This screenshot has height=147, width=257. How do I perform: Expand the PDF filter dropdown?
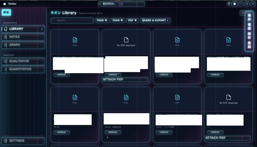coord(132,20)
